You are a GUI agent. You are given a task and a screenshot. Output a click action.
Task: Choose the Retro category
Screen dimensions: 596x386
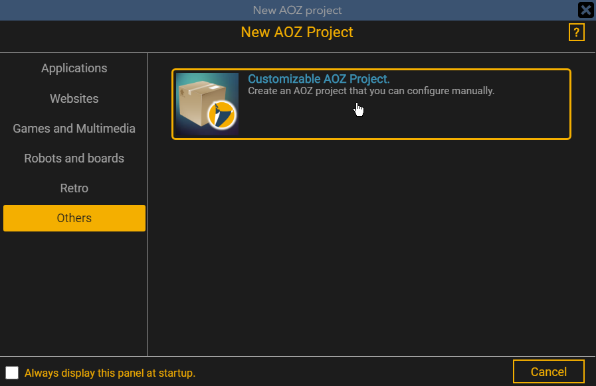pos(74,188)
